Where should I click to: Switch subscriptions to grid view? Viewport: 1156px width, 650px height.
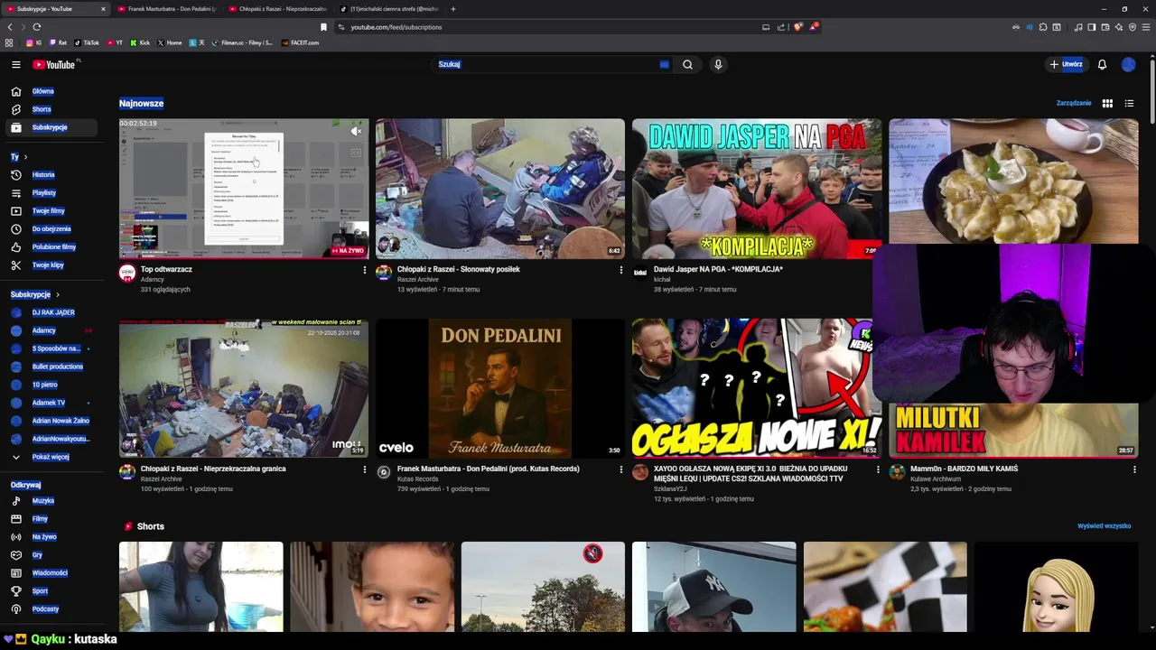(1107, 103)
